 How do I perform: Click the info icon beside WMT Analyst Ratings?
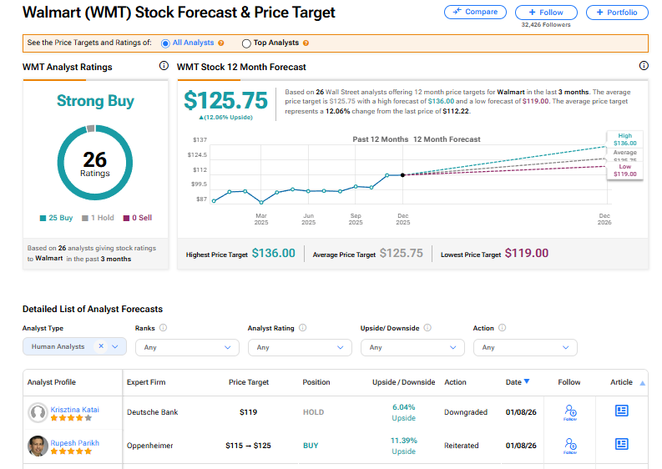point(164,67)
